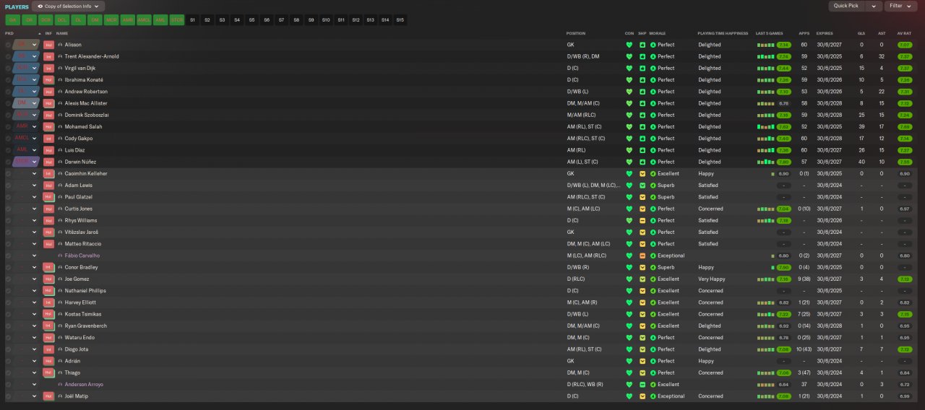This screenshot has width=925, height=410.
Task: Toggle the picked circle for Mohamed Salah
Action: click(8, 126)
